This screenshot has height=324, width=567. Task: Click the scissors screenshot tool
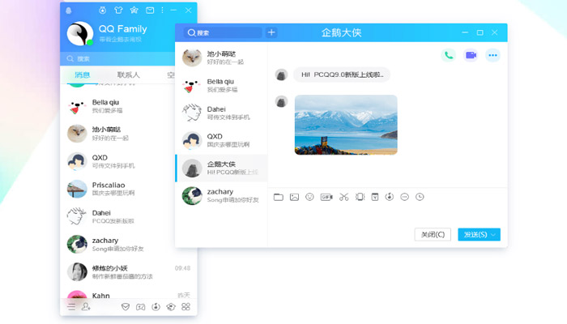coord(344,197)
